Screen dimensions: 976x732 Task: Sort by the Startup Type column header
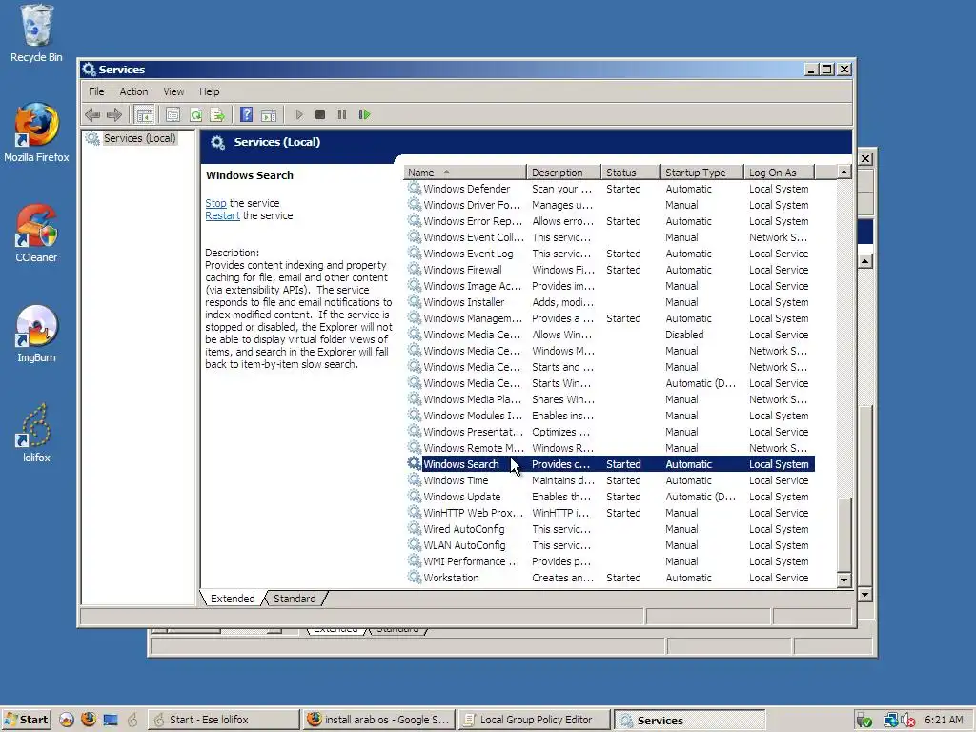tap(701, 173)
